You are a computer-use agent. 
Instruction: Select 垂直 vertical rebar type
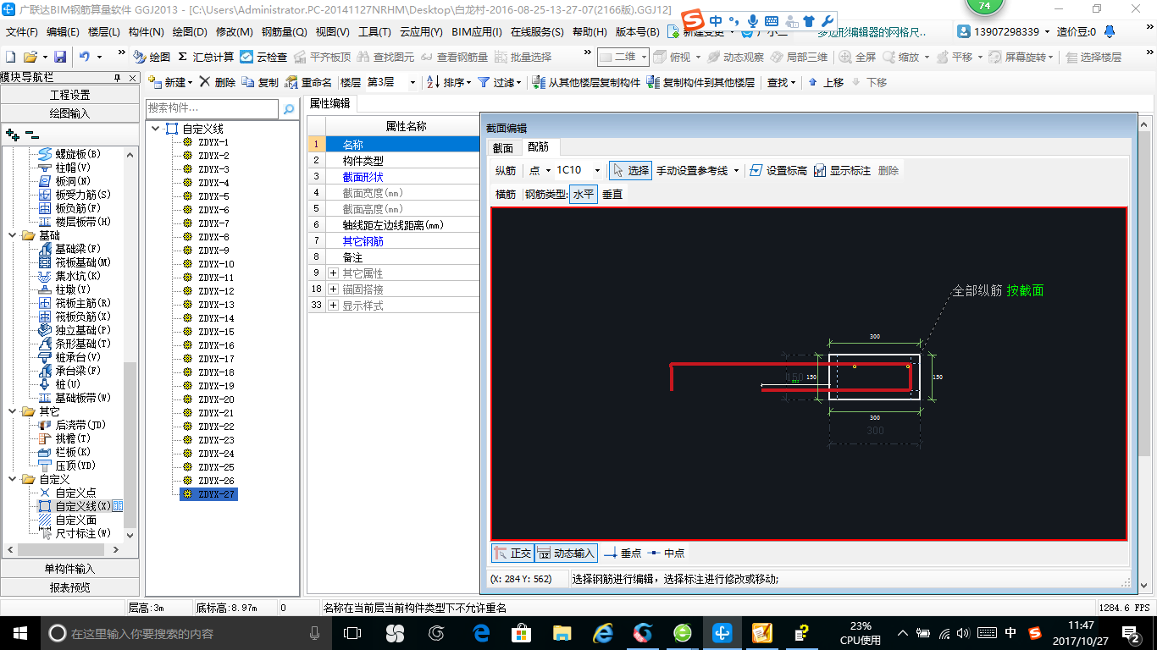(612, 194)
